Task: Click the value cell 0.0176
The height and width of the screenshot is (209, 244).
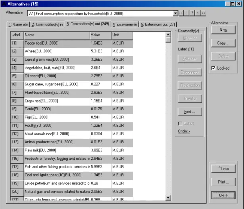Action: [x=101, y=110]
